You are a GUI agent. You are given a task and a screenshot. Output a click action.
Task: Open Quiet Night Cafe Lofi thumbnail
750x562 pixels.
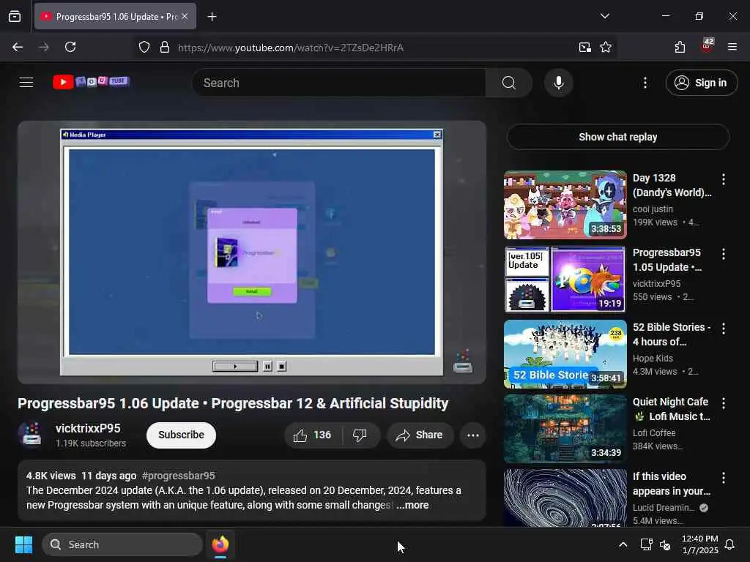565,428
